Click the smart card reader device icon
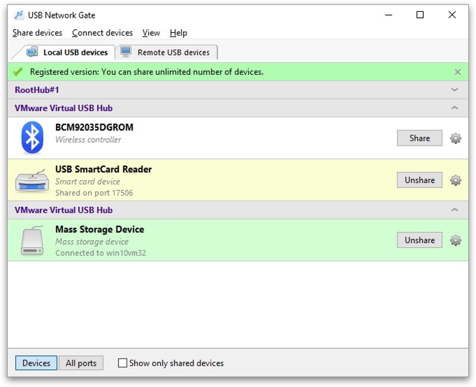This screenshot has width=476, height=387. (32, 181)
